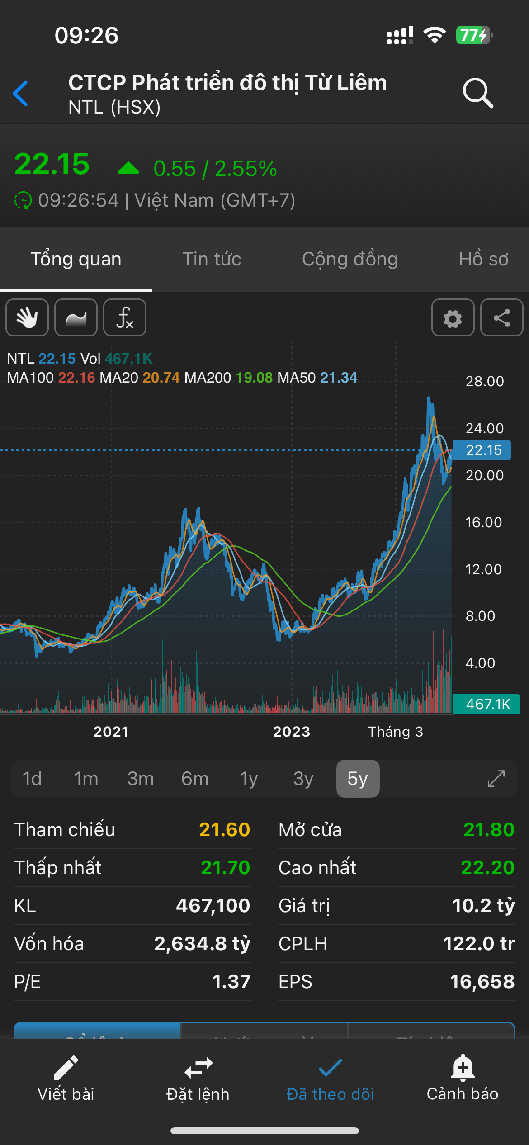Toggle Đã theo dõi checkmark

point(331,1068)
